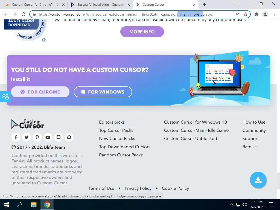
Task: Open the Editors picks link
Action: 112,122
